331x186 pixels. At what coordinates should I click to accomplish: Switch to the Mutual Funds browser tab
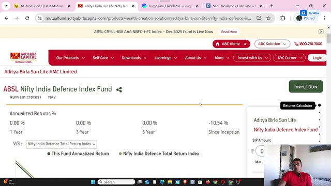(x=41, y=6)
